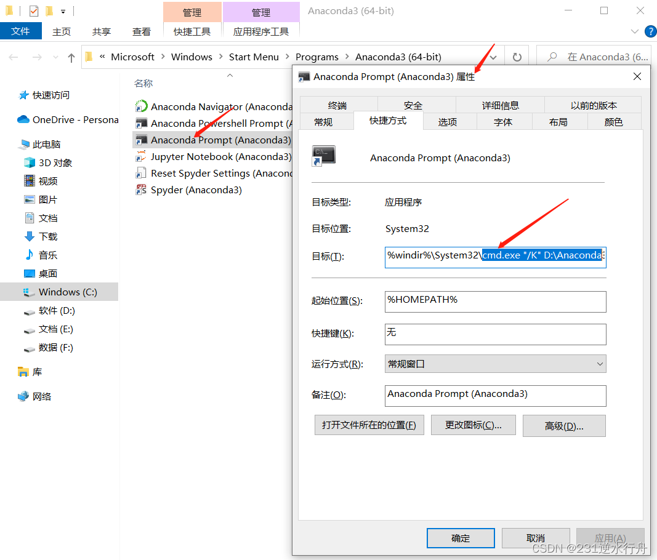Click 高级 Advanced button
The width and height of the screenshot is (657, 560).
[564, 426]
